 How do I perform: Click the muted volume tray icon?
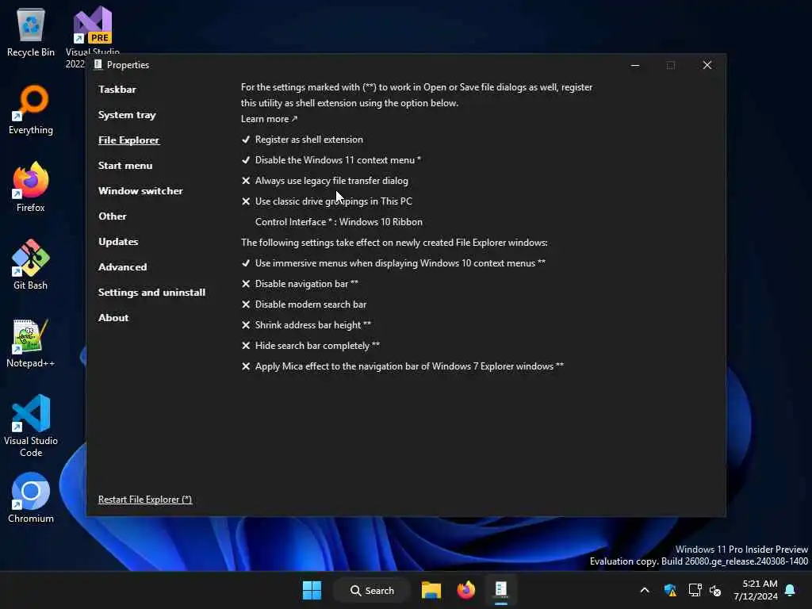tap(715, 590)
